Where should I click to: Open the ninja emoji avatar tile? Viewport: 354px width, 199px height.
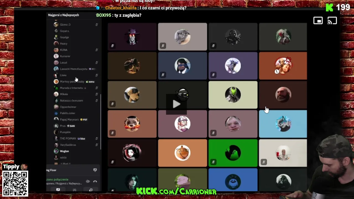point(182,95)
